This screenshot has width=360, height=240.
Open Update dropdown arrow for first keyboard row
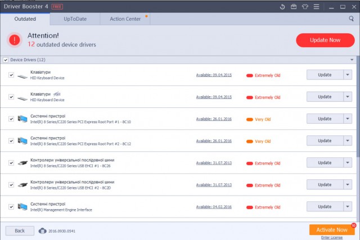point(348,75)
